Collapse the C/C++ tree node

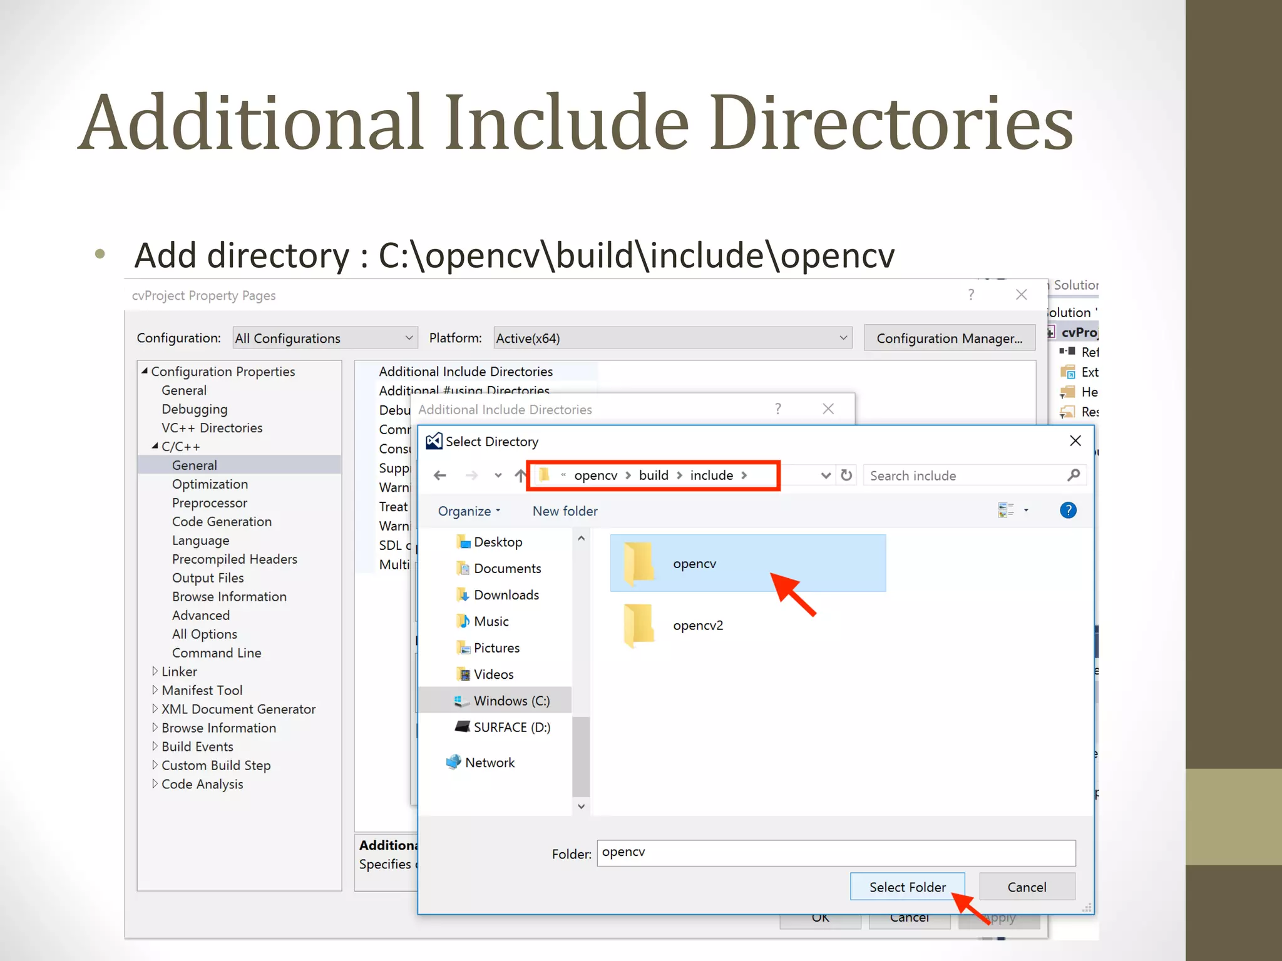155,447
